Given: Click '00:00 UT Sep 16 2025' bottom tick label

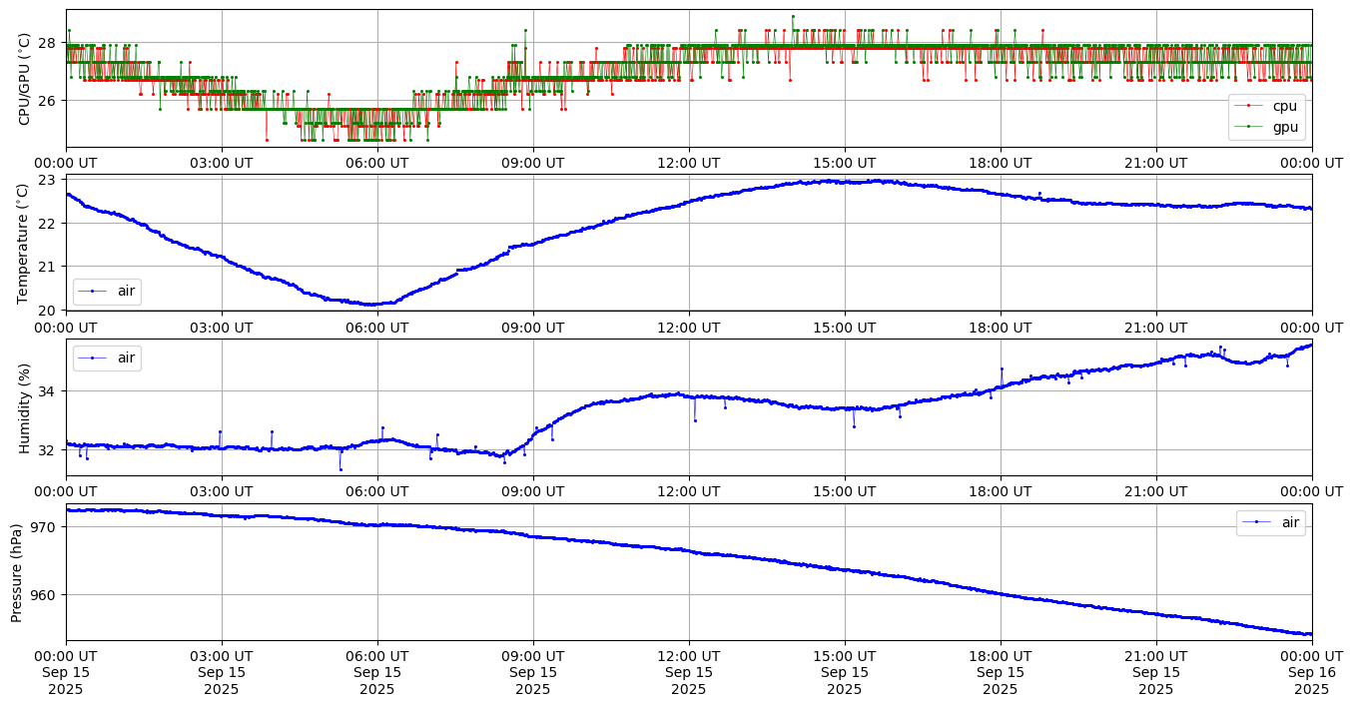Looking at the screenshot, I should click(1312, 673).
